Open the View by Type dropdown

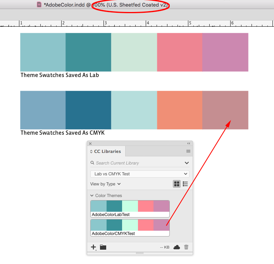[105, 184]
